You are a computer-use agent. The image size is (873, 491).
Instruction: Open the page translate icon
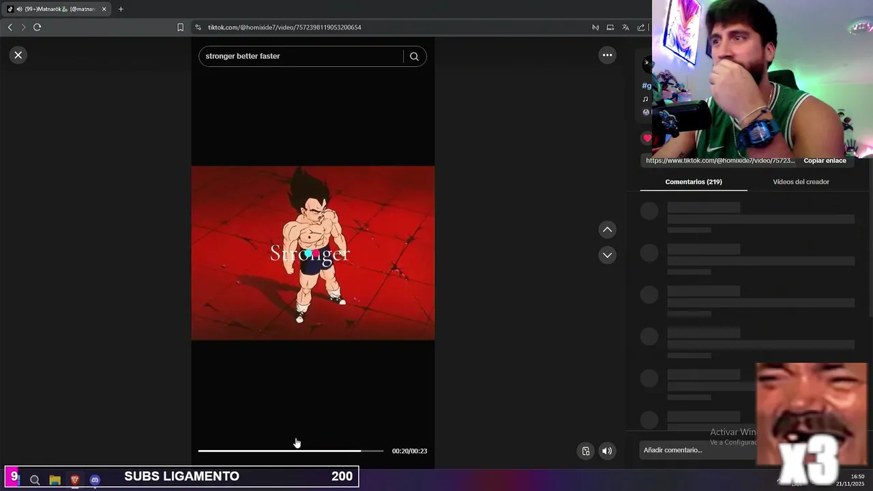pos(625,27)
